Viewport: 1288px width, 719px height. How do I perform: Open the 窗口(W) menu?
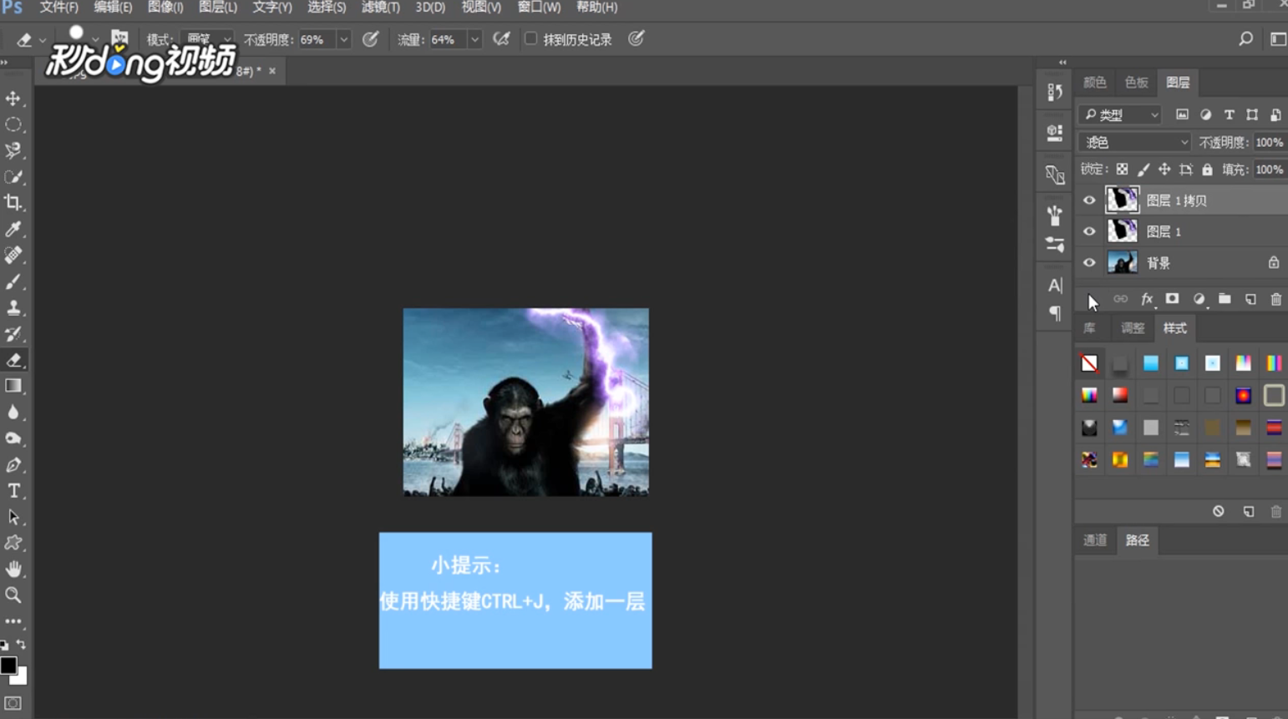(539, 8)
